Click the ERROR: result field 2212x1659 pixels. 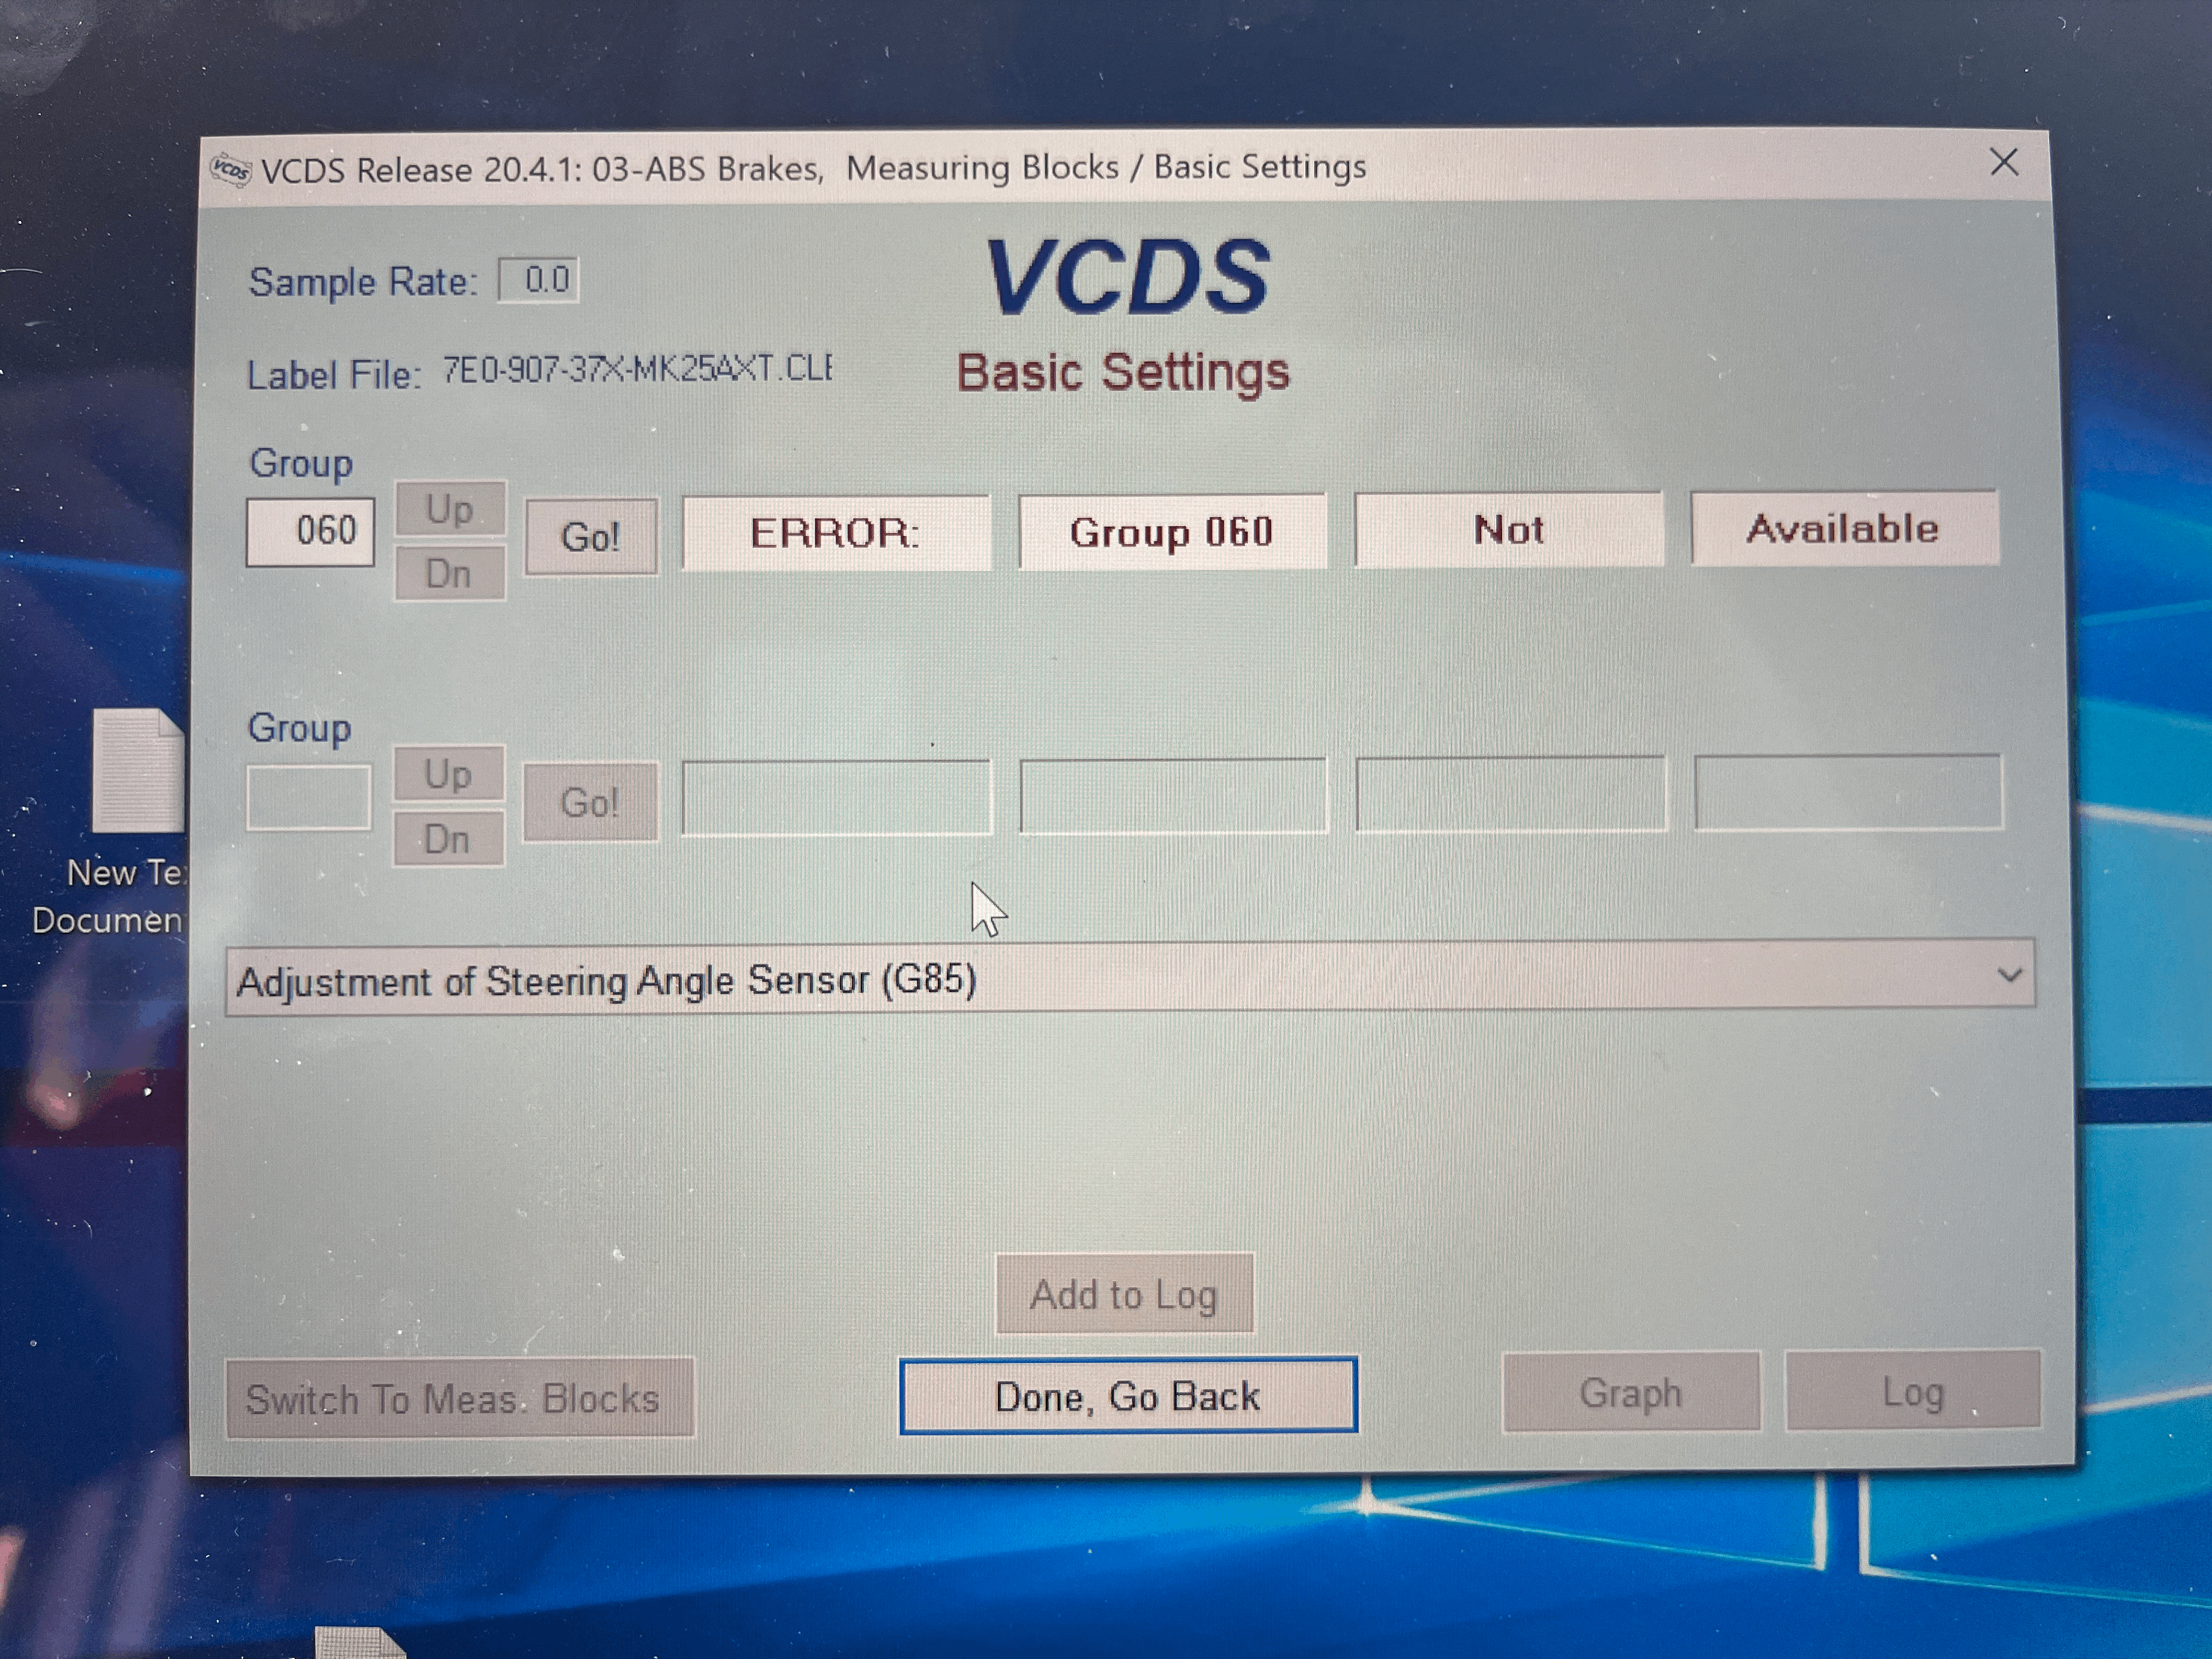coord(836,533)
